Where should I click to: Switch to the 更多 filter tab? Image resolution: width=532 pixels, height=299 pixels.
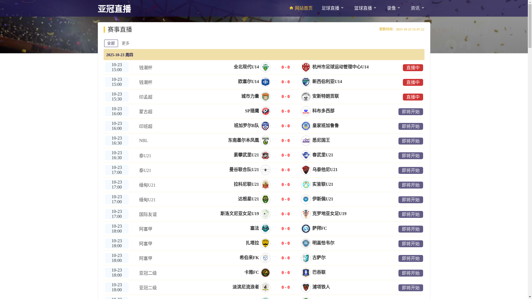click(x=126, y=43)
